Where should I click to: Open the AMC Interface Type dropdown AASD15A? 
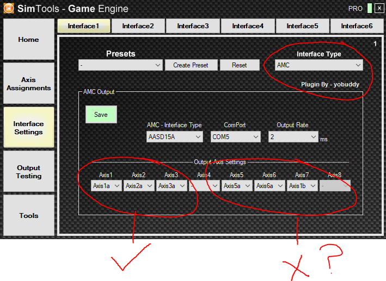pyautogui.click(x=175, y=136)
